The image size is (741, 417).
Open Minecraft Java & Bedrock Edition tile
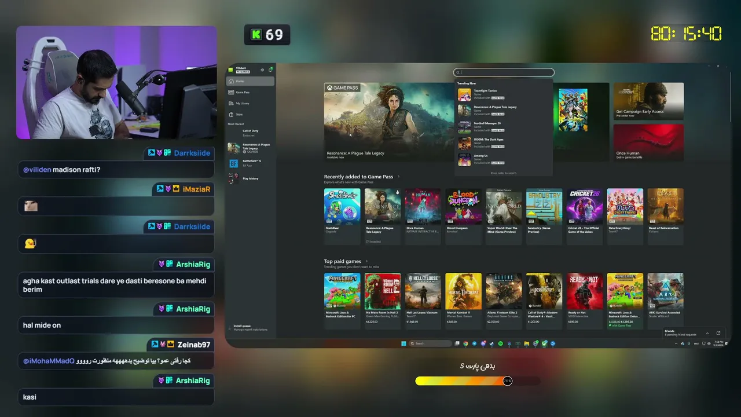tap(342, 300)
